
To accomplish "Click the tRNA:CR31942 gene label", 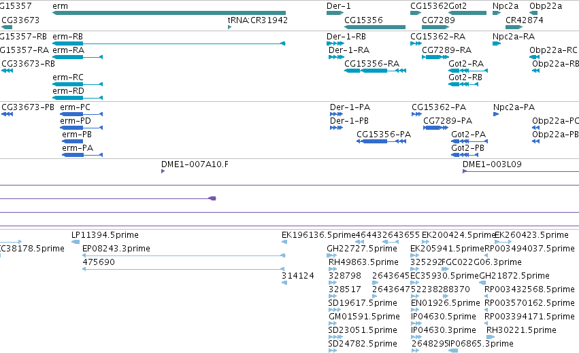I will [x=258, y=20].
